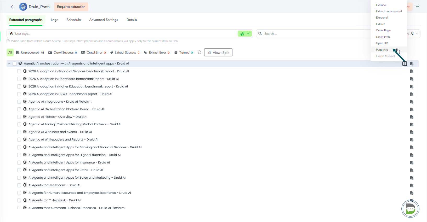
Task: Filter by Extract Error status
Action: click(157, 52)
